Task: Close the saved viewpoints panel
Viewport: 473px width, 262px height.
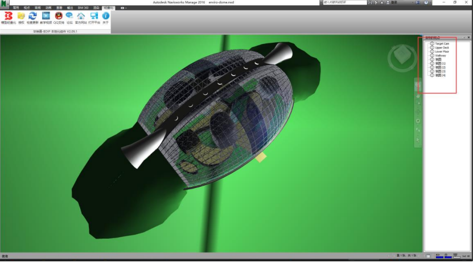Action: pos(468,38)
